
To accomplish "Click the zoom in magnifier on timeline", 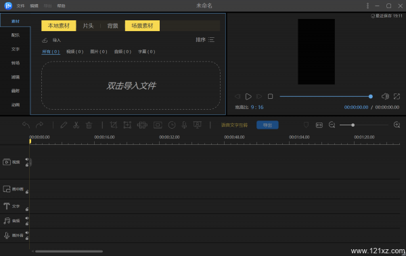I will click(x=397, y=125).
